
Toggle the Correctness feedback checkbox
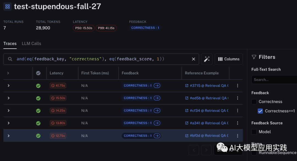pos(254,102)
